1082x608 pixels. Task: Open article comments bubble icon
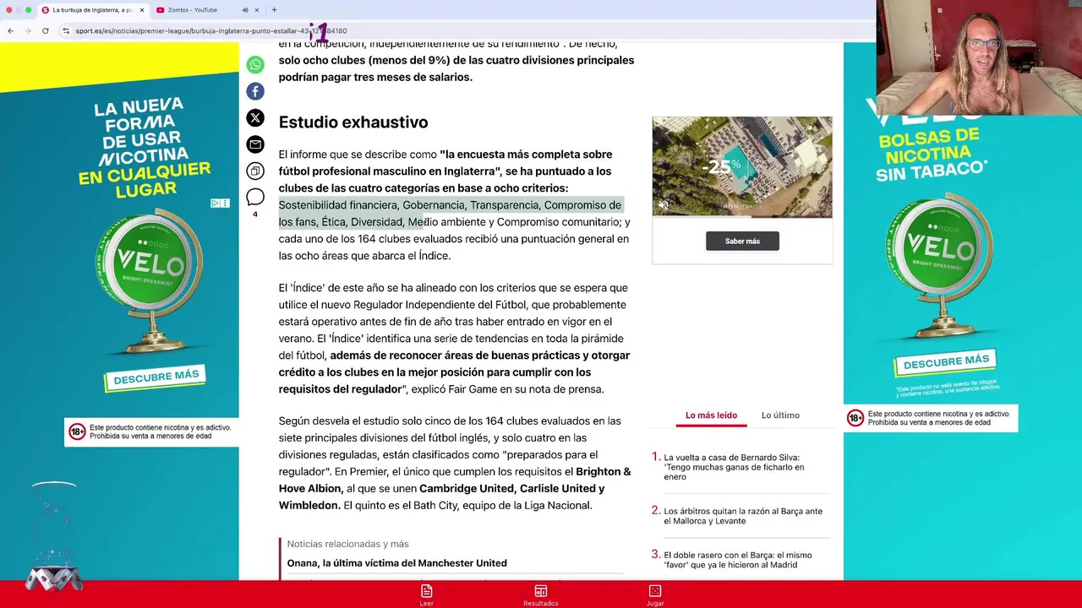pyautogui.click(x=255, y=198)
